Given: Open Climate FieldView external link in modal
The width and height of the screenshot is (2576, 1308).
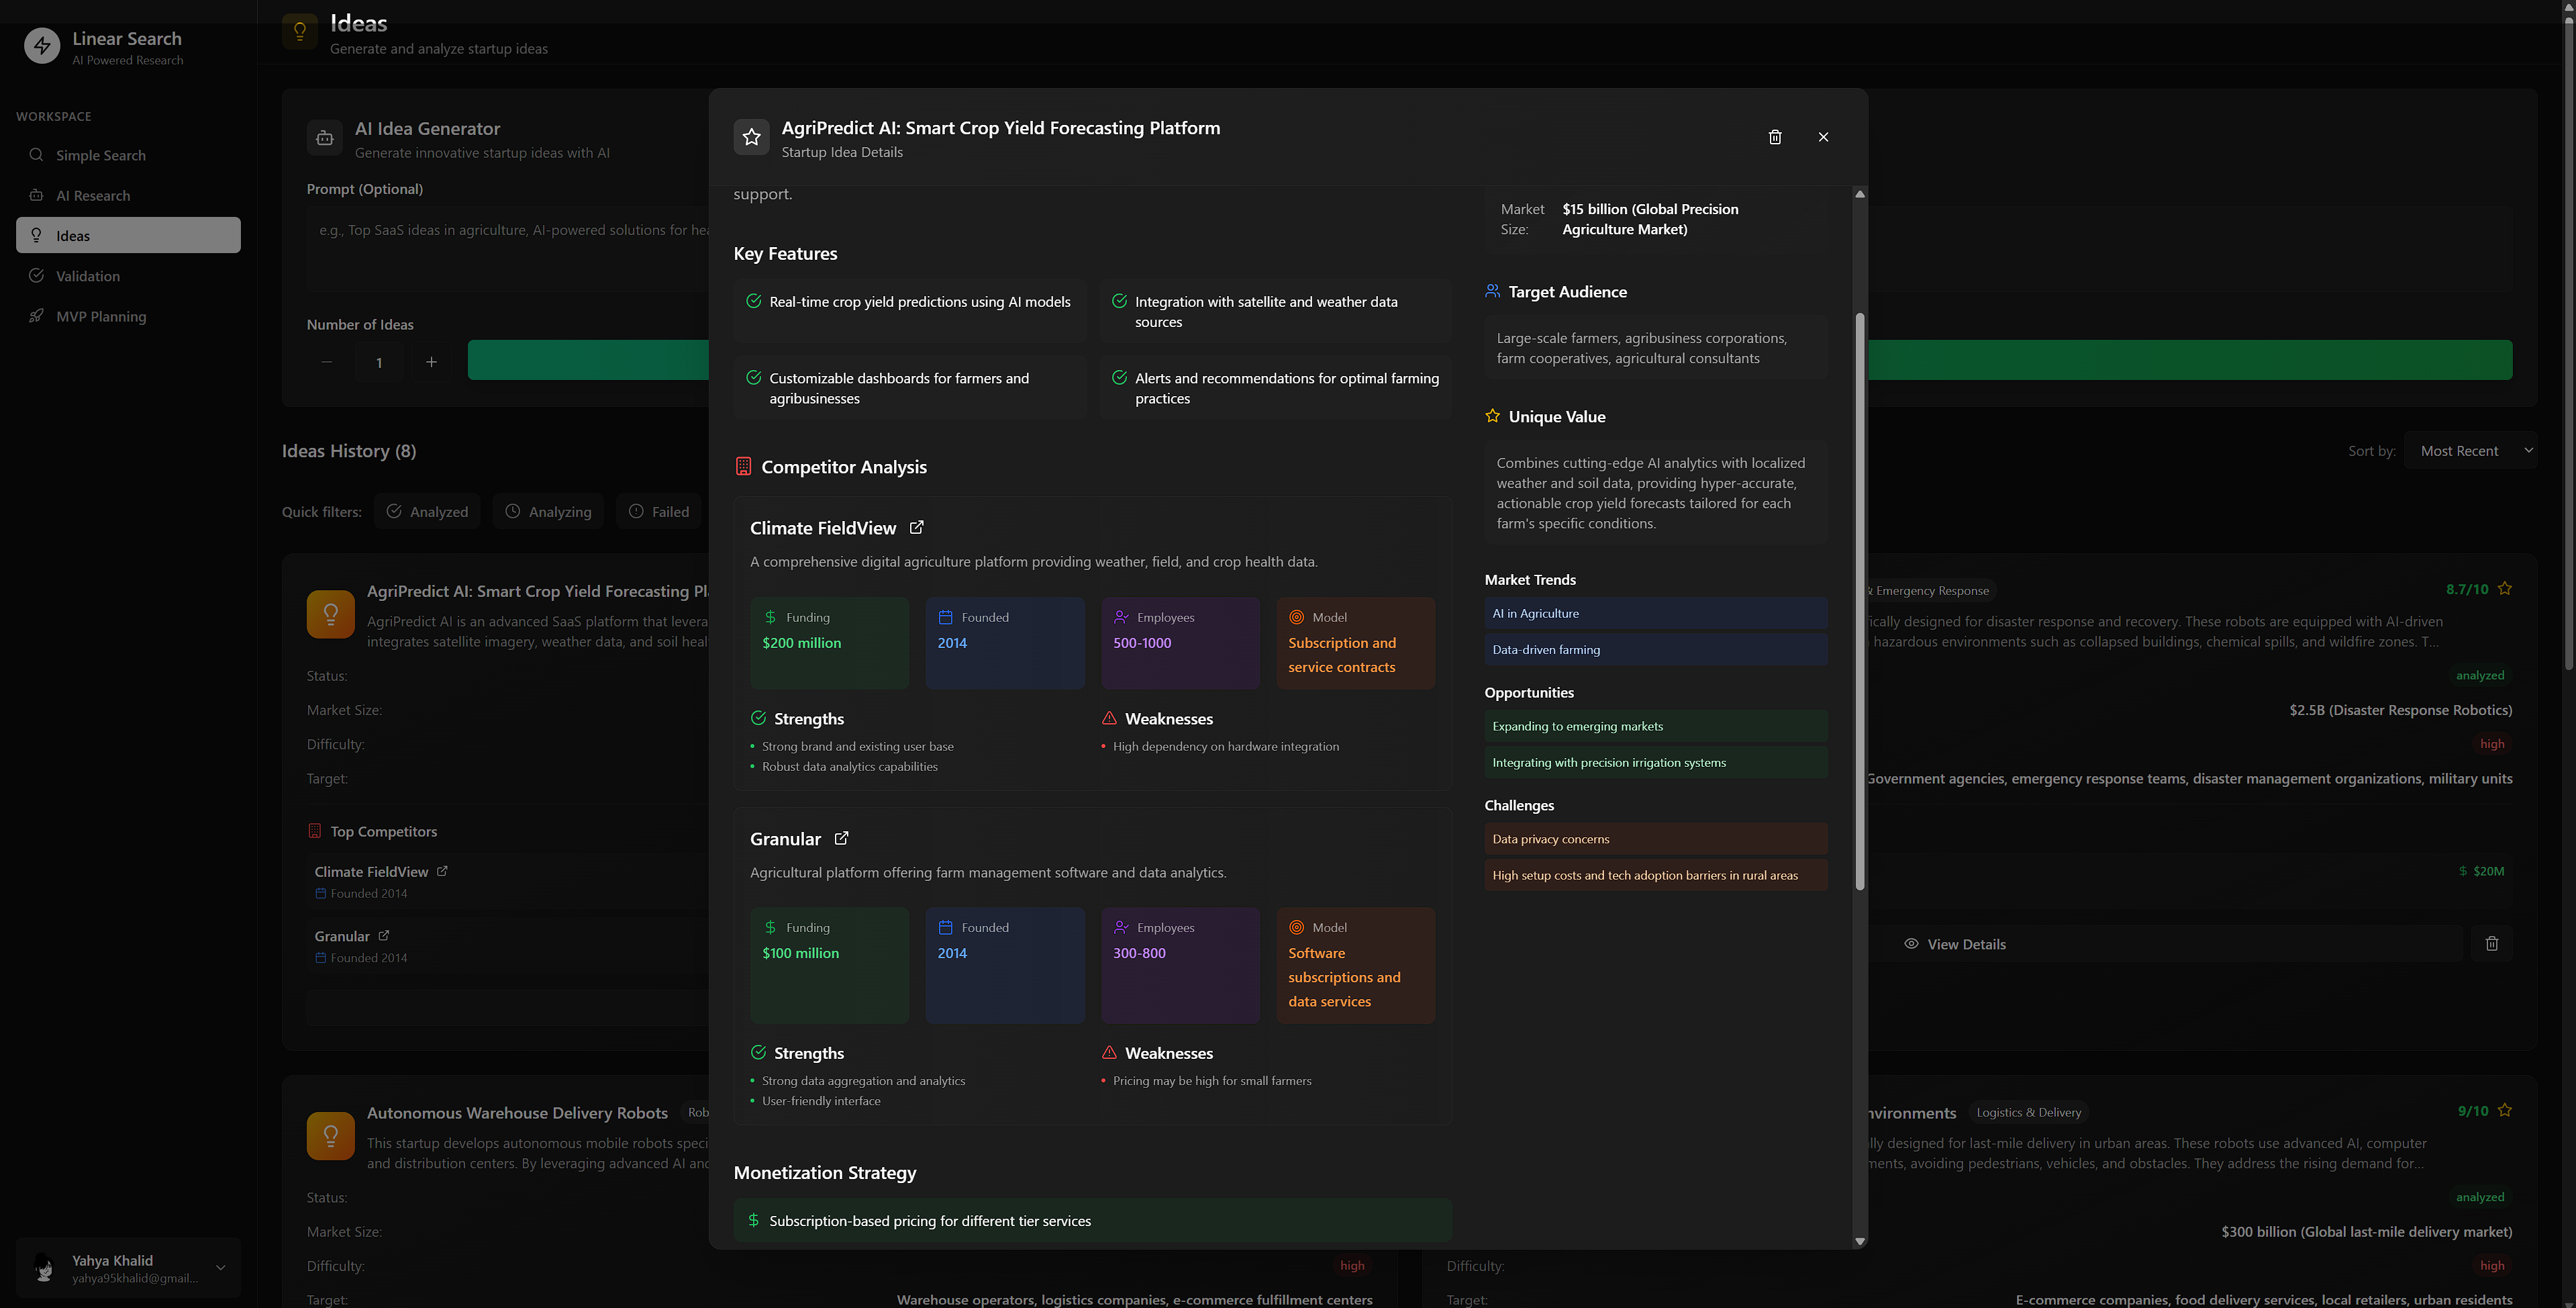Looking at the screenshot, I should click(916, 527).
